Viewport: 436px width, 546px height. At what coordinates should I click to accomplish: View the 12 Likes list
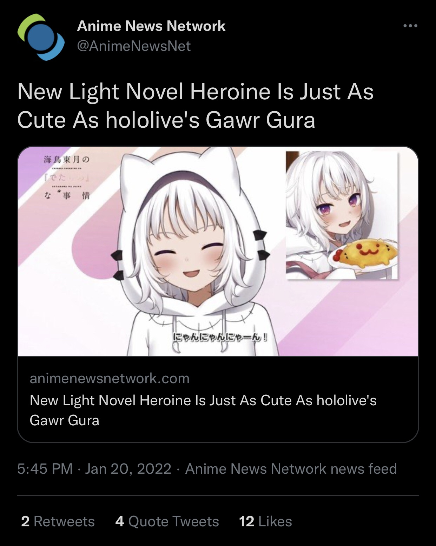click(265, 521)
